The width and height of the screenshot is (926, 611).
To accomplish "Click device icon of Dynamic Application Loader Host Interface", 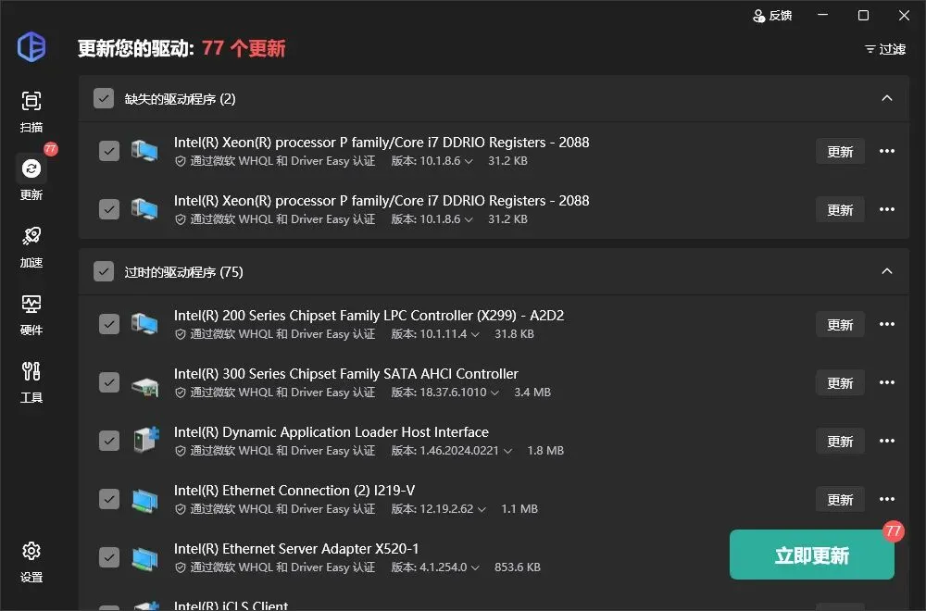I will 146,440.
